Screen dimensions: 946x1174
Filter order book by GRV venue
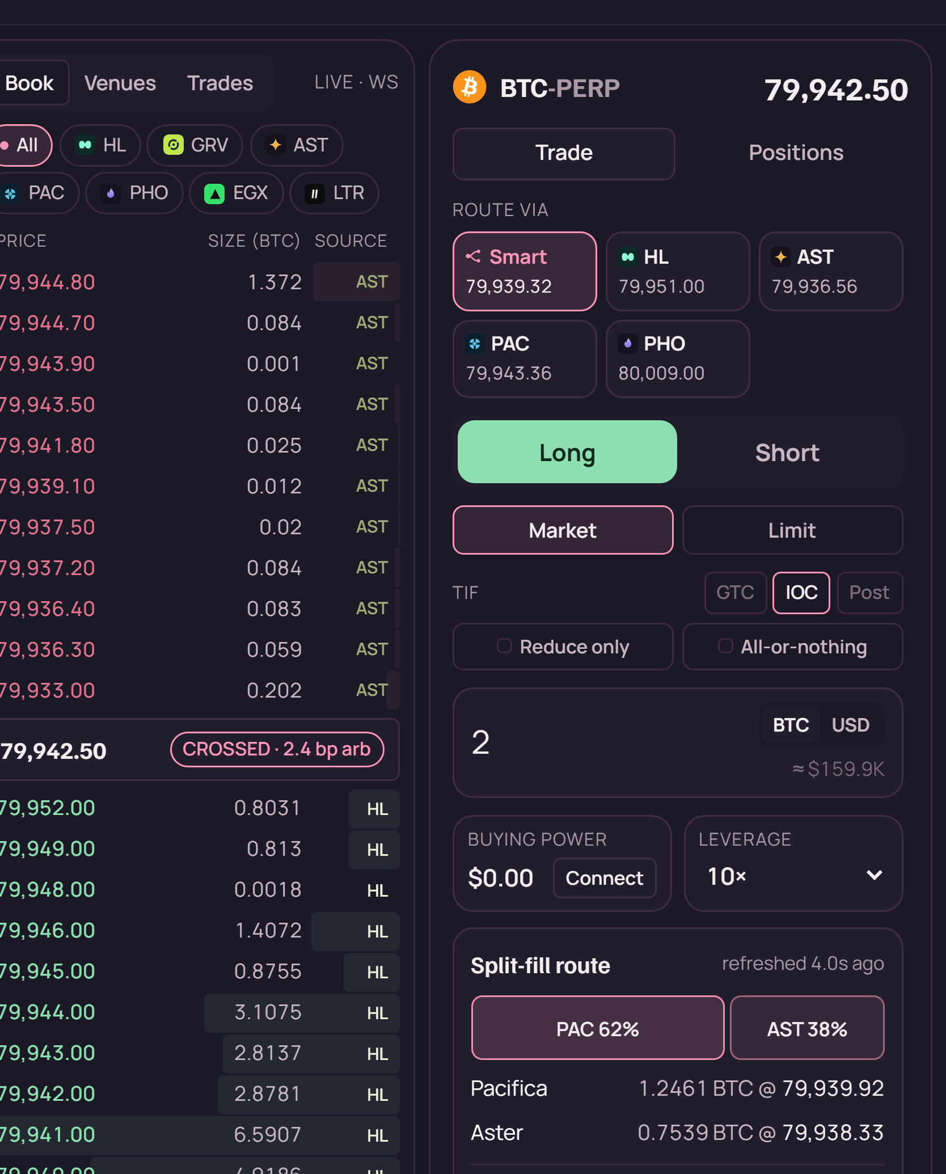click(x=195, y=145)
